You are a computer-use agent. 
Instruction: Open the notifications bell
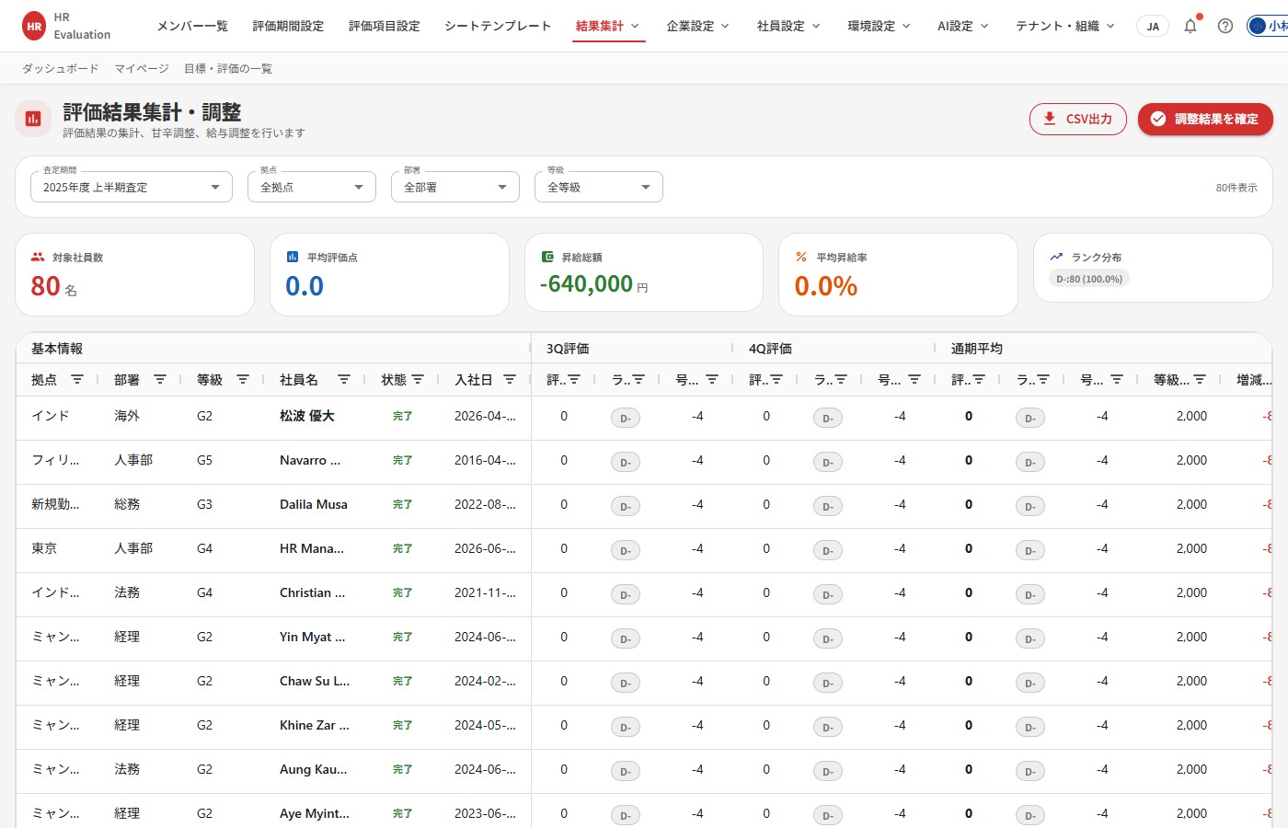[1190, 26]
